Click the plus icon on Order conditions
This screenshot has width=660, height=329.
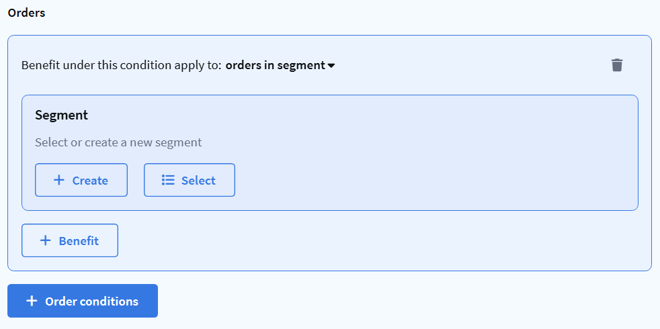coord(32,301)
